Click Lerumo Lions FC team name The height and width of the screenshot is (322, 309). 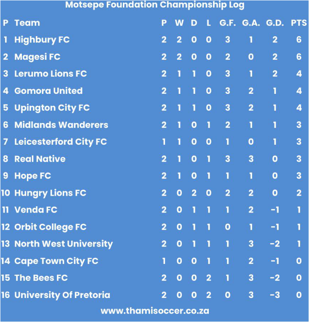point(51,74)
